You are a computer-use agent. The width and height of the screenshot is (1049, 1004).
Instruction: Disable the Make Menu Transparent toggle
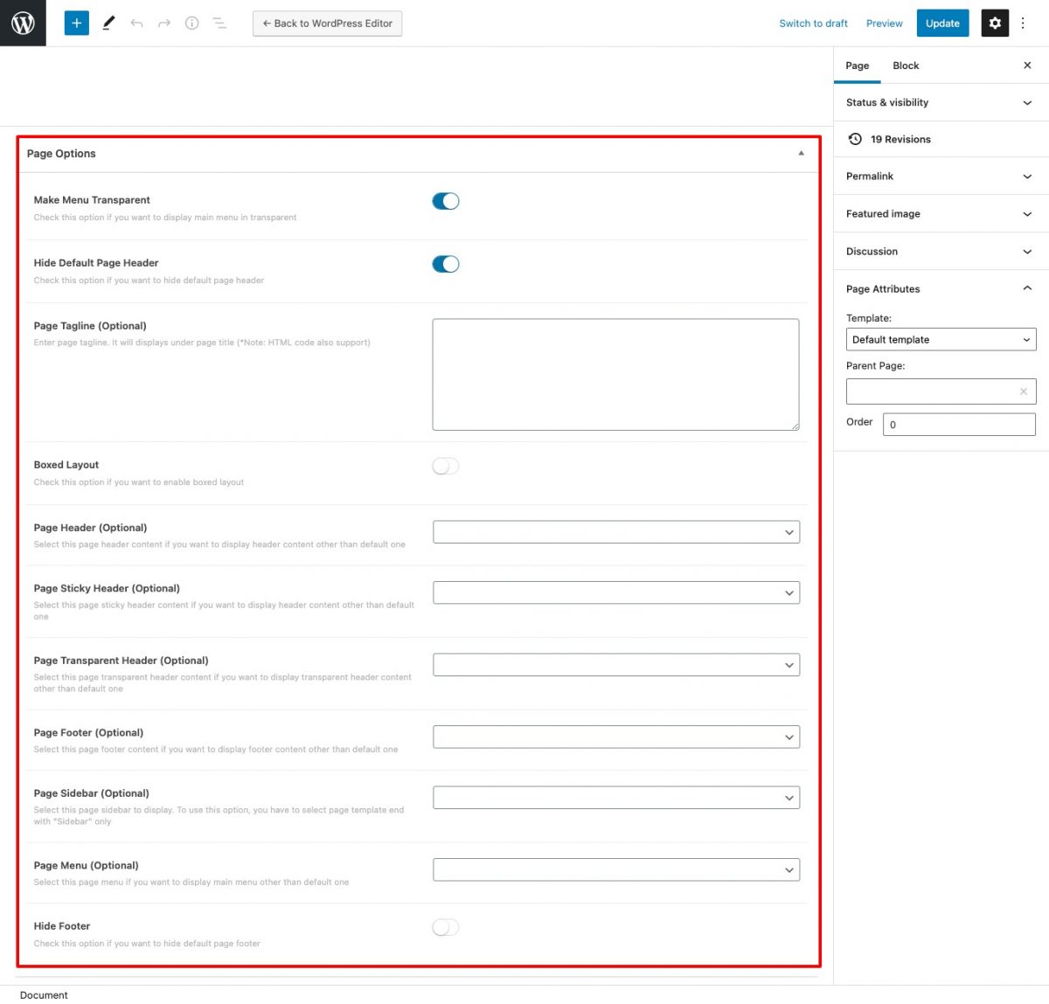(445, 201)
